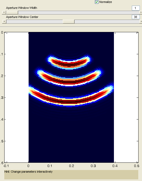
Task: Click Center slider track left of thumb
Action: coord(34,21)
